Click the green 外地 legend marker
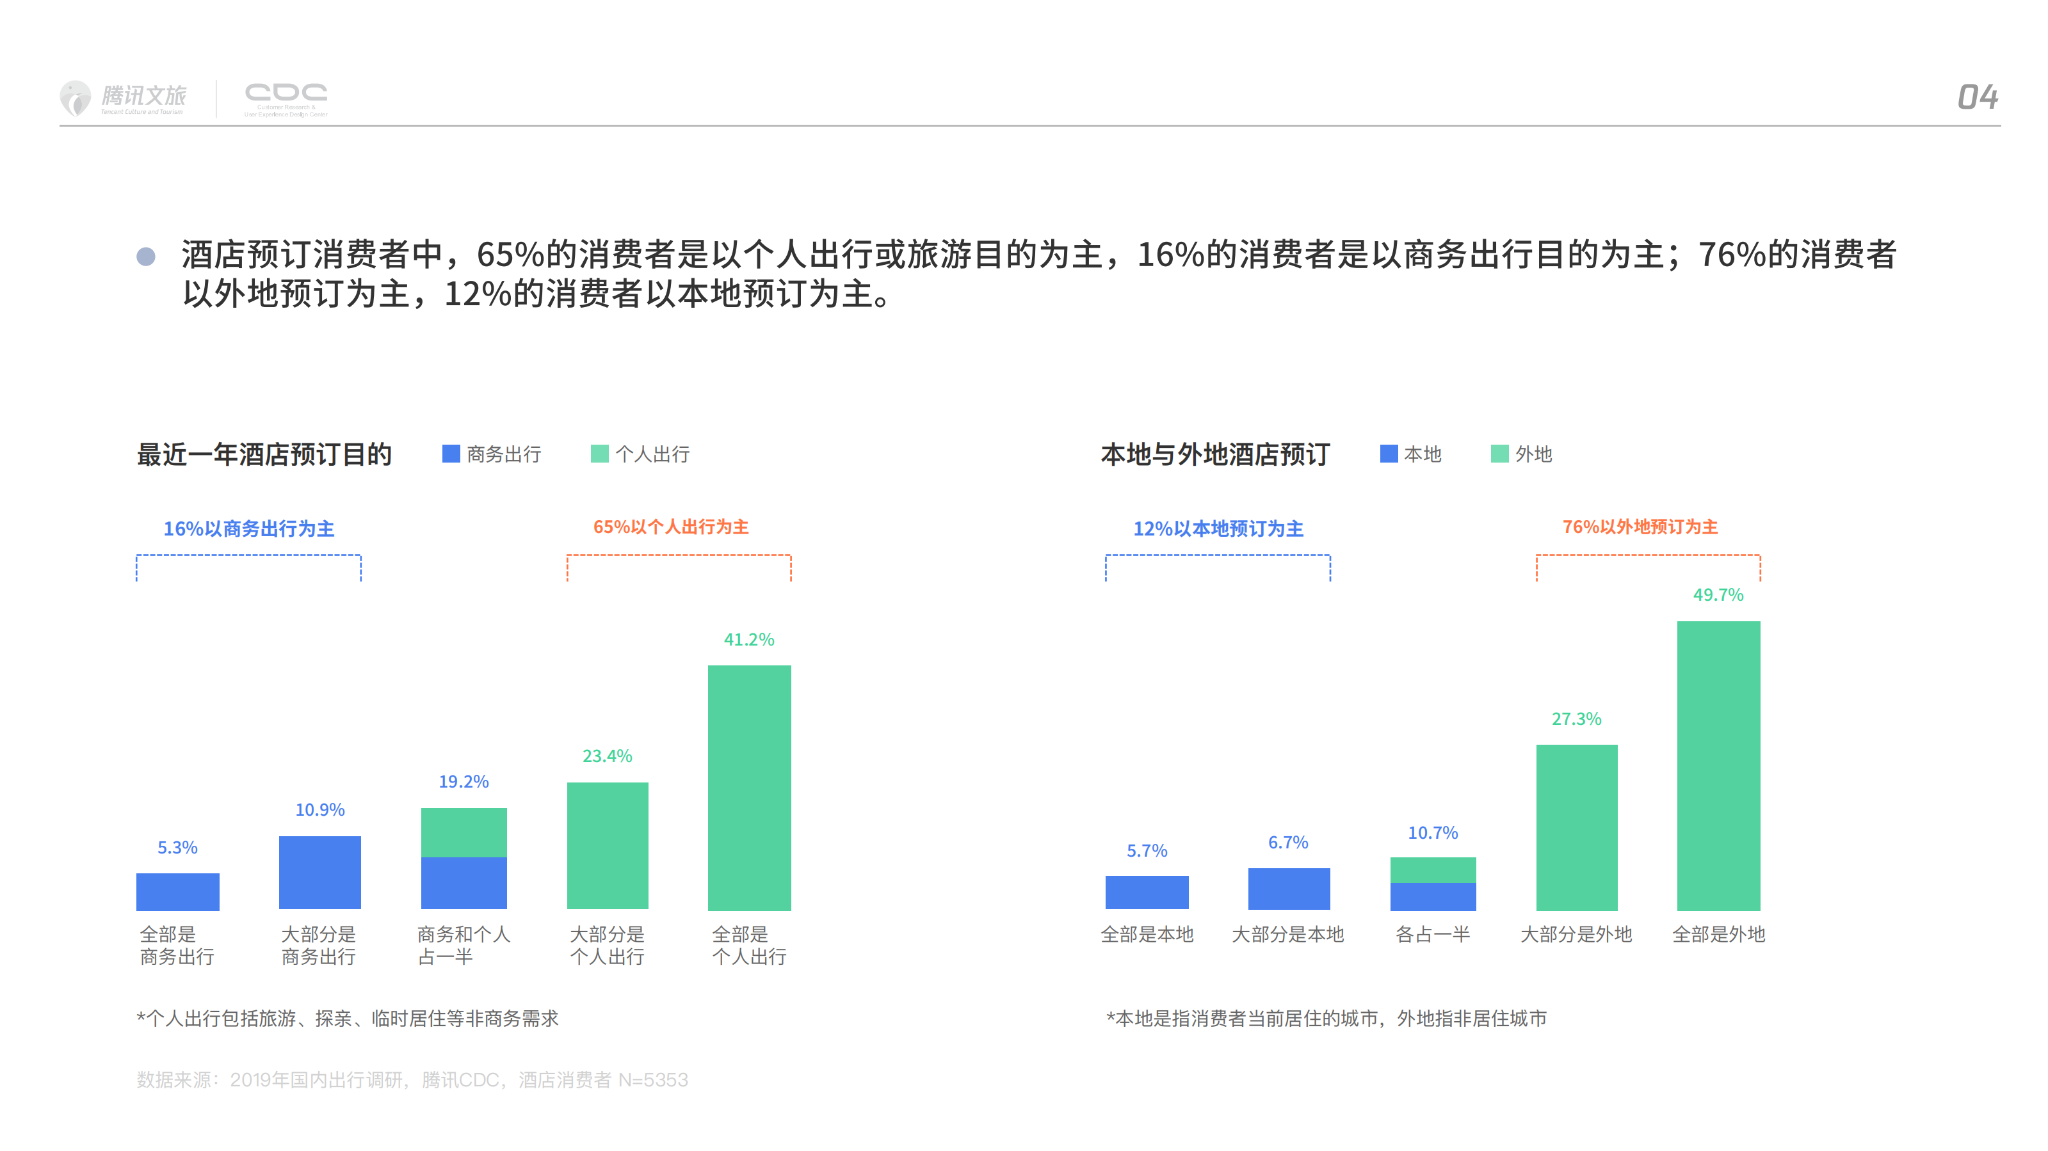 (1501, 454)
